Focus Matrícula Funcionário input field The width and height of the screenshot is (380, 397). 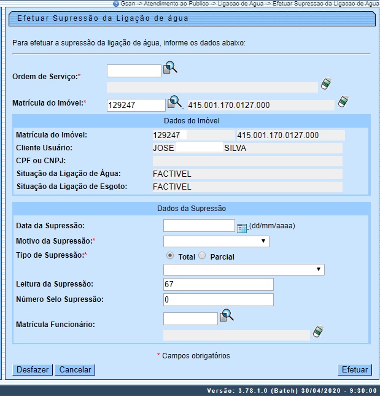[x=190, y=318]
